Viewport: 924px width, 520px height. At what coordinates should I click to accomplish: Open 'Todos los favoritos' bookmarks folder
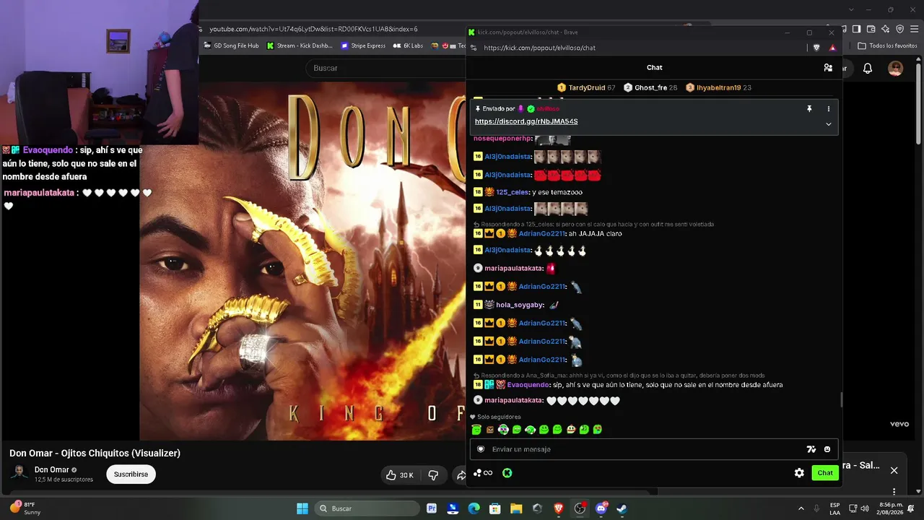click(x=887, y=45)
